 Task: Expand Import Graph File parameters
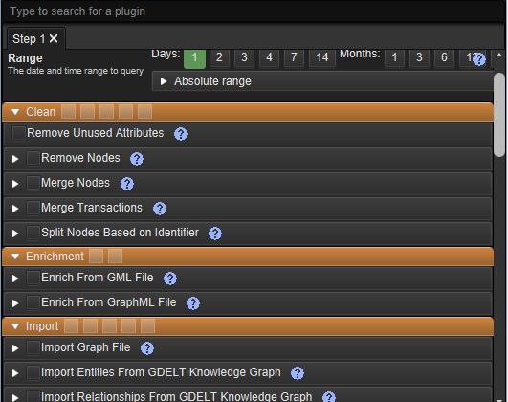coord(15,348)
